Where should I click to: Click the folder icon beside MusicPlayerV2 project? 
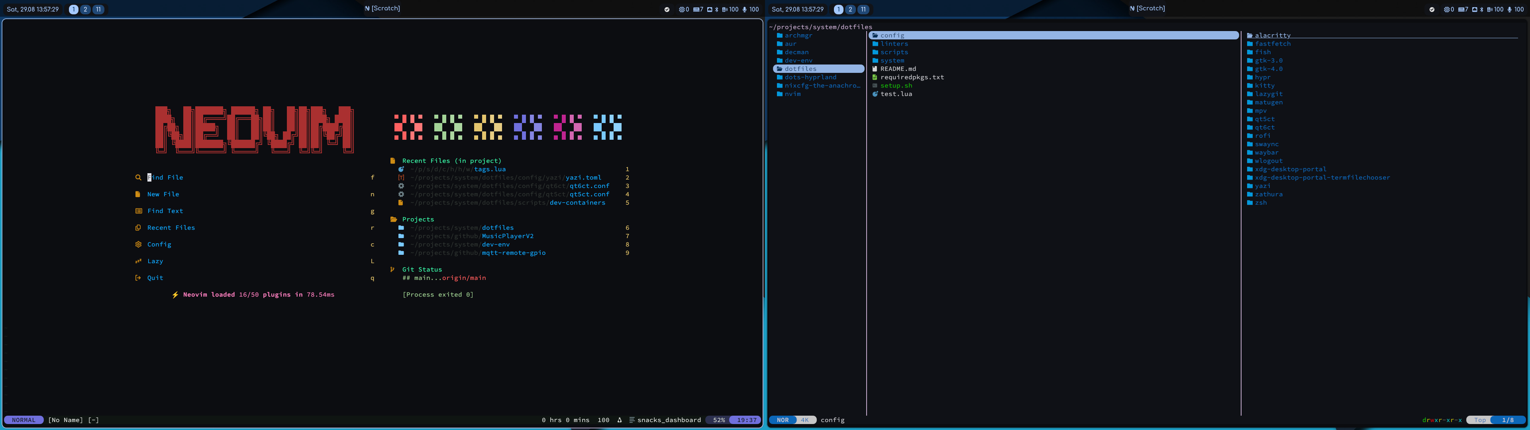click(x=401, y=236)
